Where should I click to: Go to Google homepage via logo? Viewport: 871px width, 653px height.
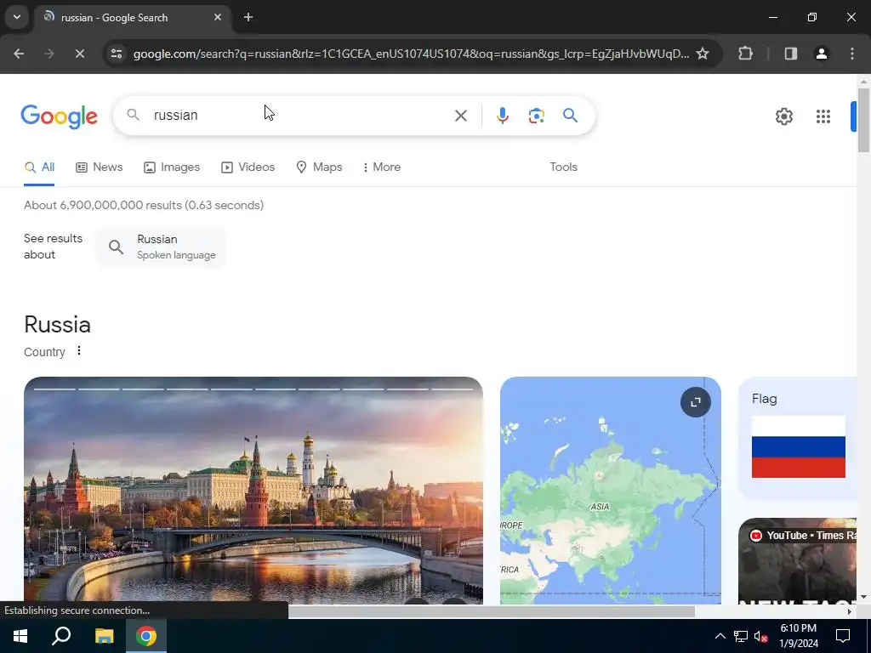tap(59, 116)
